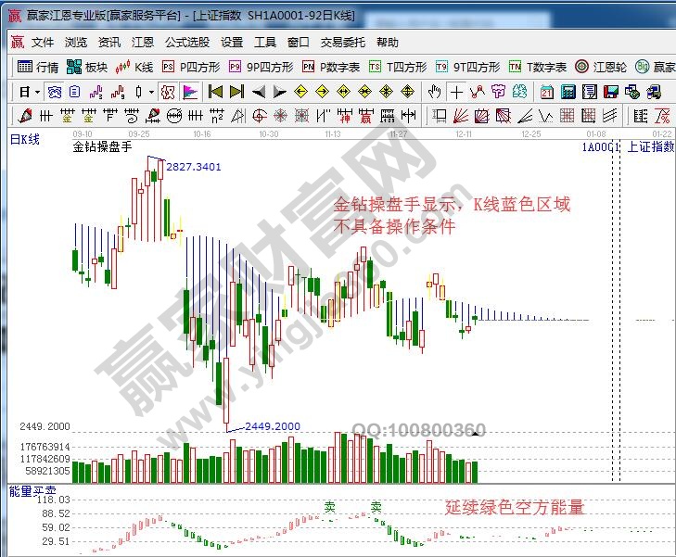676x557 pixels.
Task: Click the 2827.3401 high price label
Action: 194,167
